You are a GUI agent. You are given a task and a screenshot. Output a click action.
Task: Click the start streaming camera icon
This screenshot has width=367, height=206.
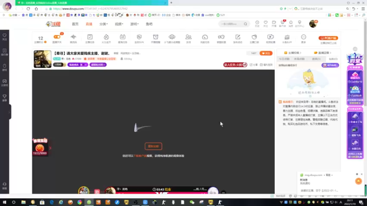coord(274,22)
